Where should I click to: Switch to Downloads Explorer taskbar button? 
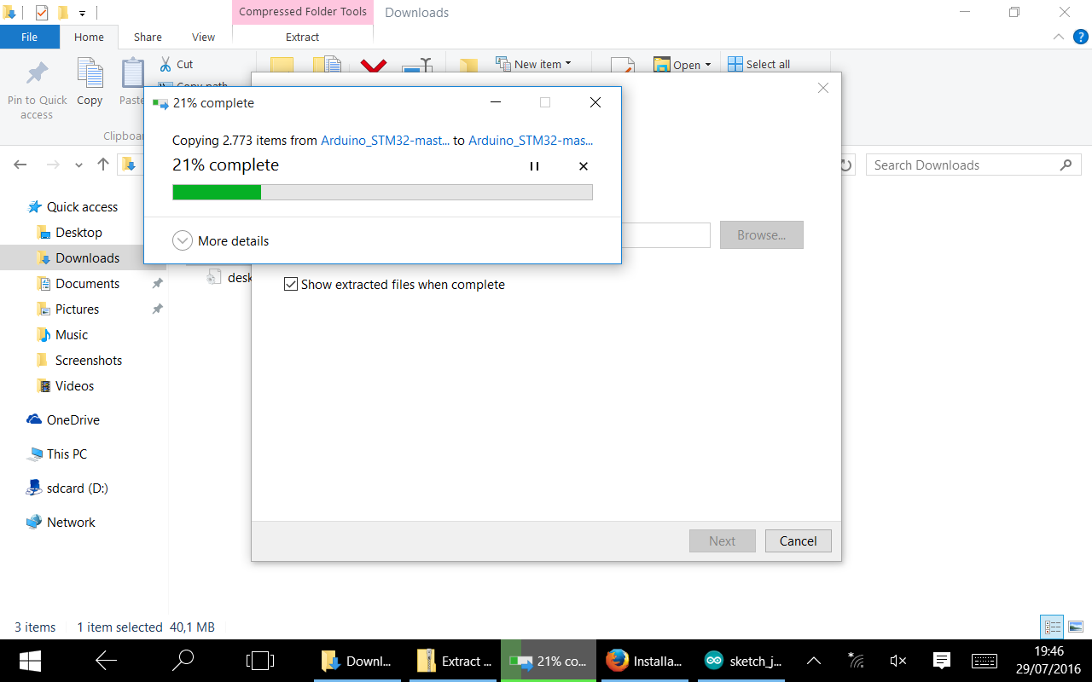coord(357,661)
